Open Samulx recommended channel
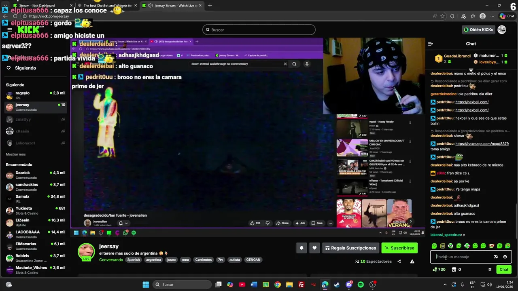 coord(36,198)
